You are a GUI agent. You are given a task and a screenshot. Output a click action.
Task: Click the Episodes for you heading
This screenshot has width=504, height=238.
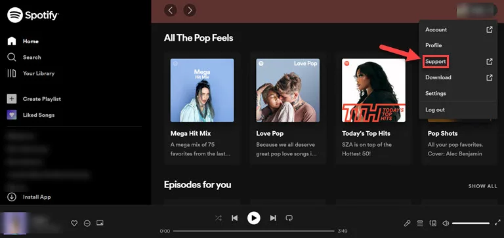tap(198, 185)
